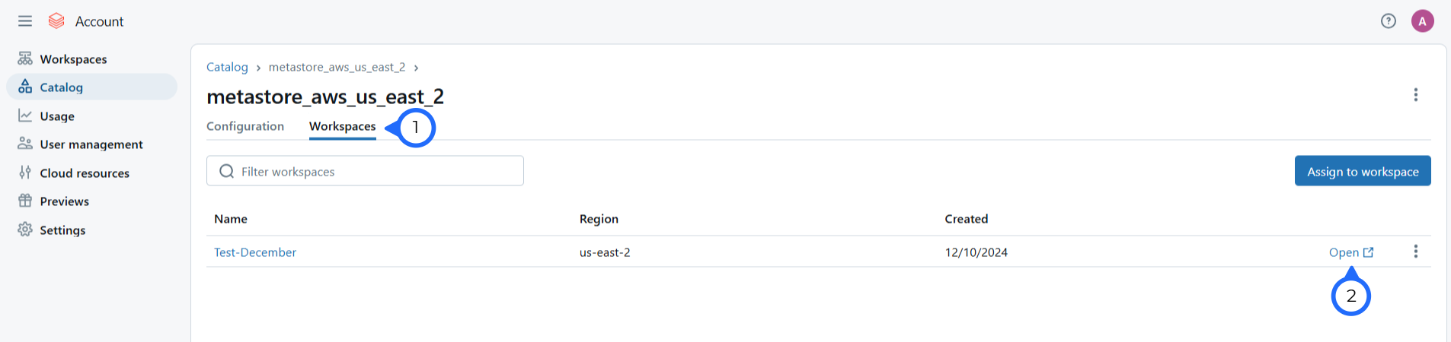The height and width of the screenshot is (342, 1451).
Task: Click the Previews gift icon
Action: [x=25, y=201]
